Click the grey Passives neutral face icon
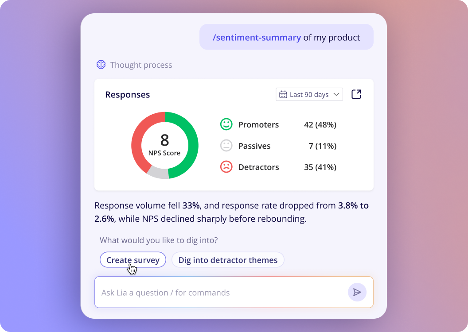The height and width of the screenshot is (332, 468). point(226,146)
